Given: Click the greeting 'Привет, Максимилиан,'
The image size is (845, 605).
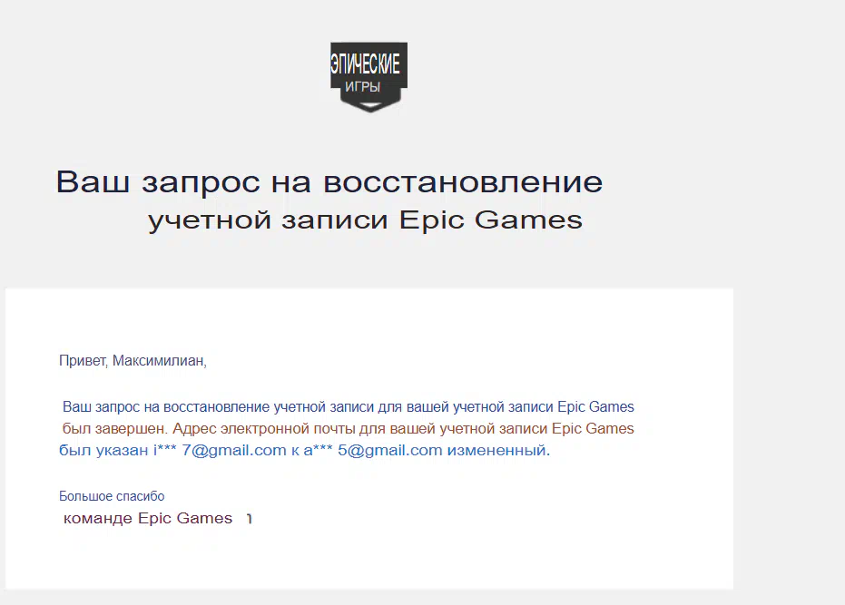Looking at the screenshot, I should click(133, 360).
